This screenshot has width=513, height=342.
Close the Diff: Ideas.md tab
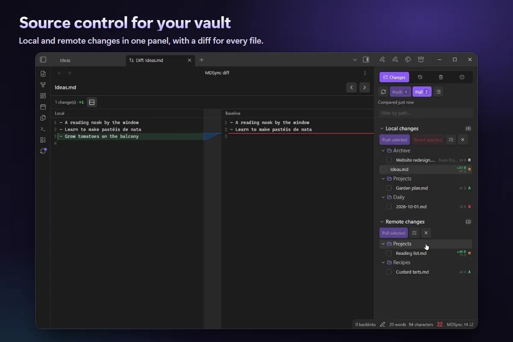pos(189,60)
